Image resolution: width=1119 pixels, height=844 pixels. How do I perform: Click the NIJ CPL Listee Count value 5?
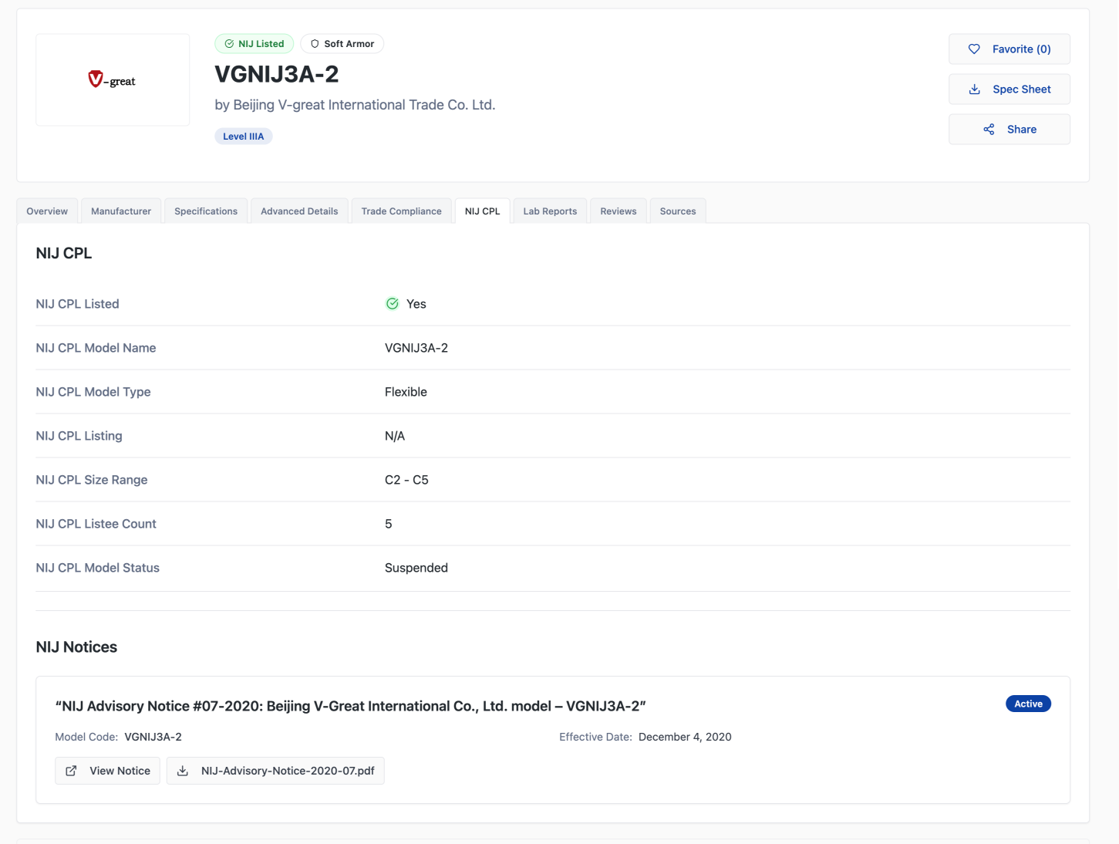pyautogui.click(x=389, y=524)
